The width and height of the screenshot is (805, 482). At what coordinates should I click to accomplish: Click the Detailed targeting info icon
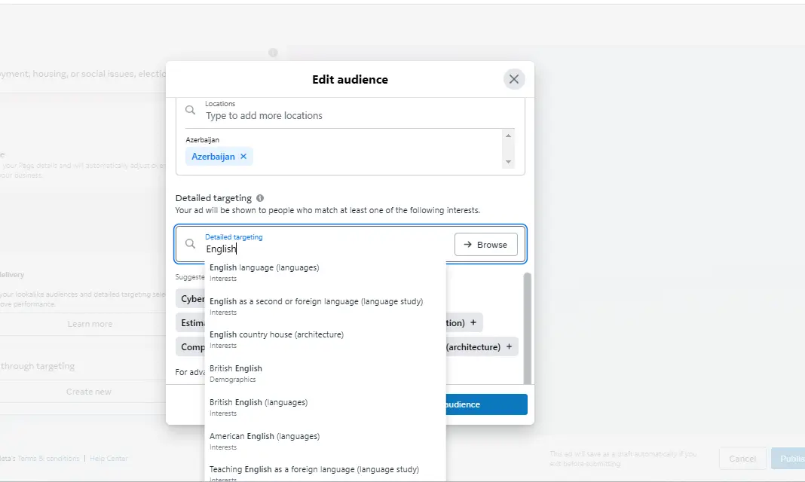pyautogui.click(x=260, y=198)
